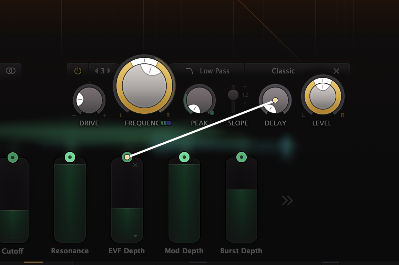
Task: Click the yellow dot on the EVF Depth slot
Action: point(127,157)
